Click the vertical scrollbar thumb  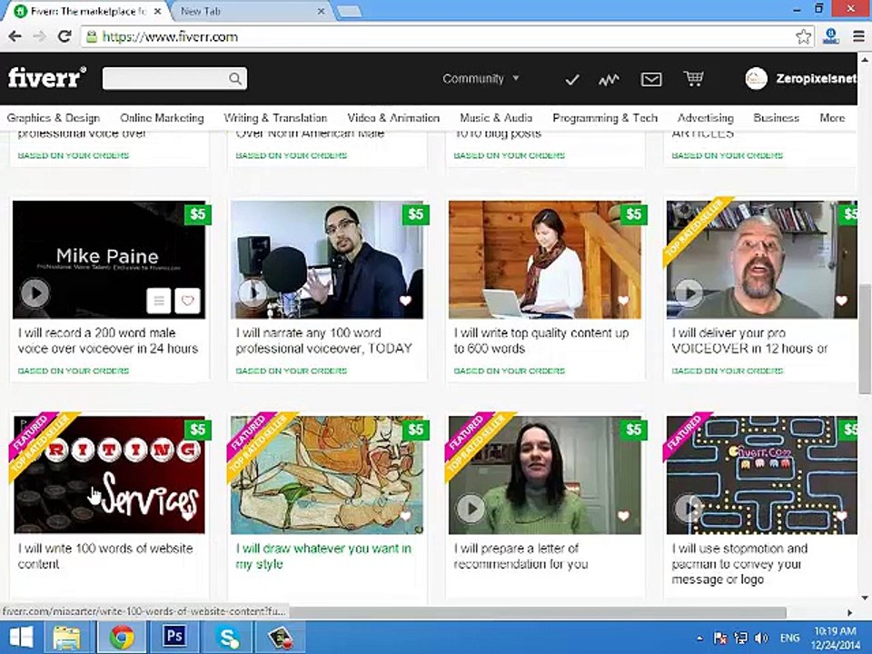pyautogui.click(x=864, y=338)
